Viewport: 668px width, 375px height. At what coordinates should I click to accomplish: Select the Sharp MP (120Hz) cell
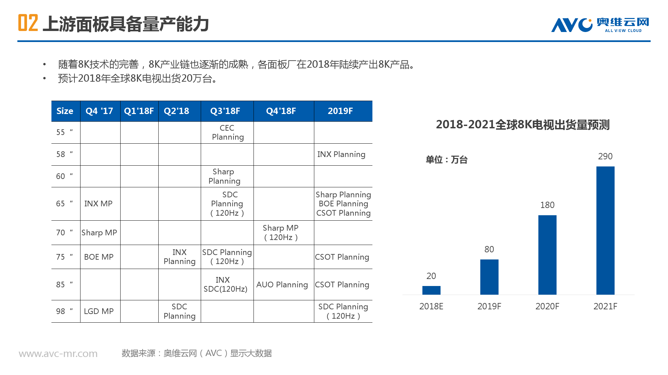coord(281,233)
